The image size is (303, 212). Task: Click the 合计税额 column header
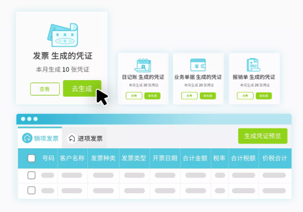point(243,158)
